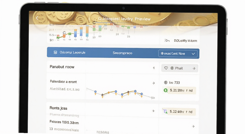
Task: Open the 'Palisodoxy a exont' row arrow
Action: 154,83
